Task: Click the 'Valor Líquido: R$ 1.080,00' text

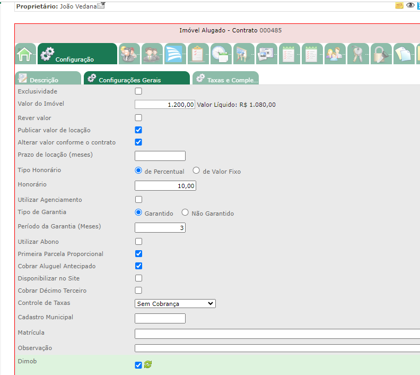Action: (237, 105)
